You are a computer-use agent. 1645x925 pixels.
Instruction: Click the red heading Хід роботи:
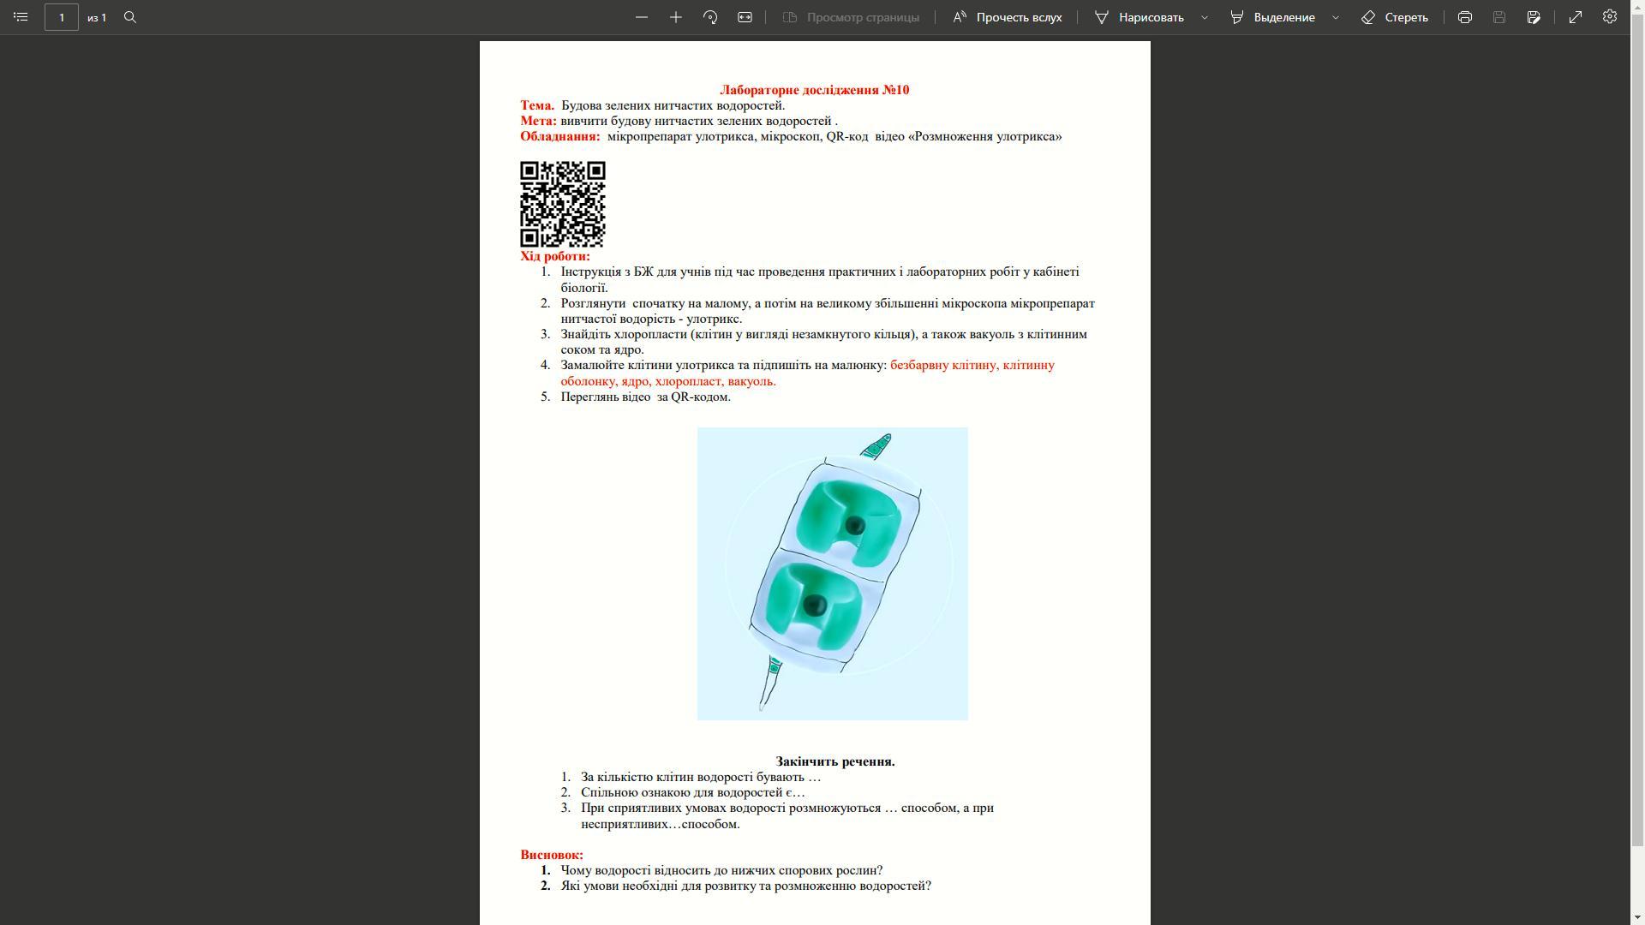tap(554, 256)
